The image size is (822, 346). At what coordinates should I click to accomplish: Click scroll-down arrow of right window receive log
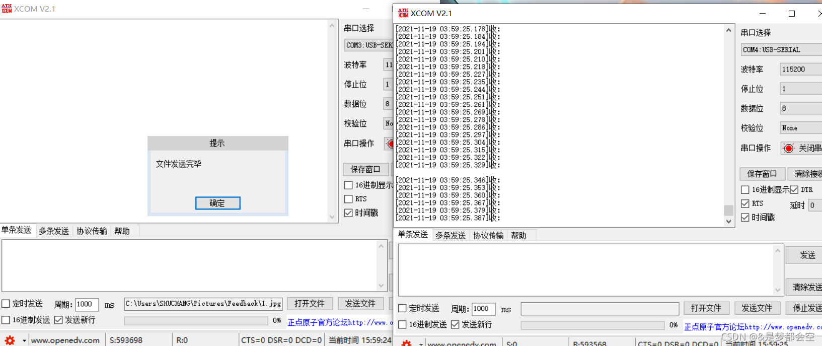(728, 222)
